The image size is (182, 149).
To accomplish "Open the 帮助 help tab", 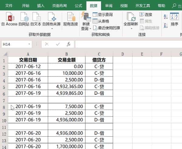I will 161,5.
